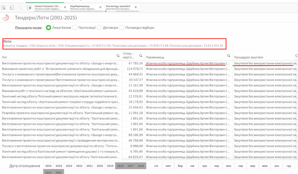Viewport: 298px width, 174px height.
Task: Clear all selections icon
Action: pyautogui.click(x=29, y=8)
